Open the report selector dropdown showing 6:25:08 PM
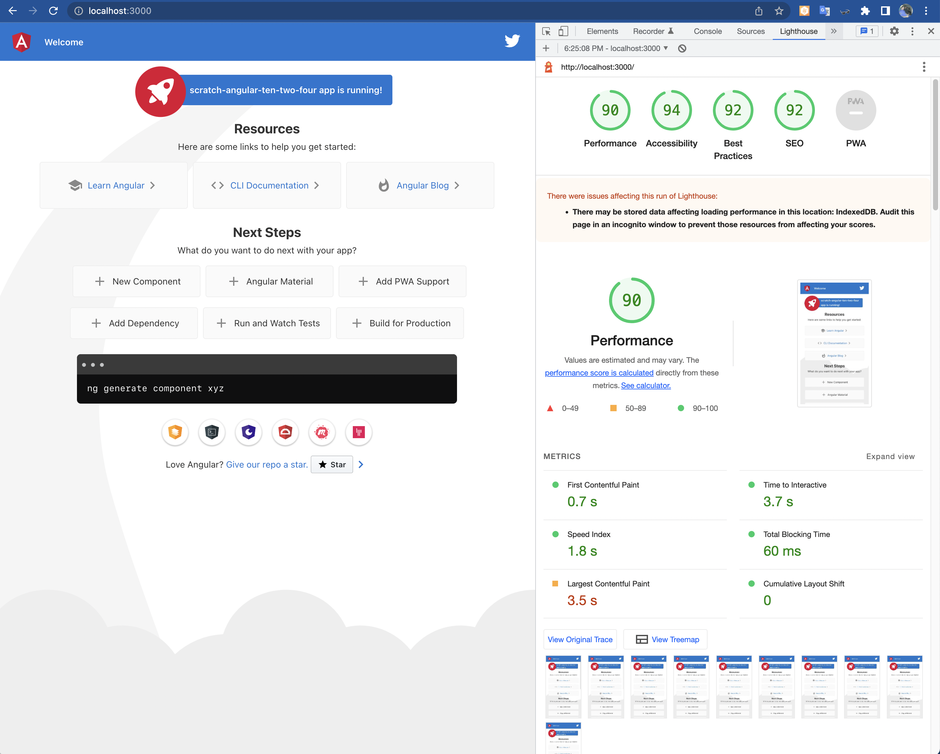Image resolution: width=940 pixels, height=754 pixels. pos(616,48)
